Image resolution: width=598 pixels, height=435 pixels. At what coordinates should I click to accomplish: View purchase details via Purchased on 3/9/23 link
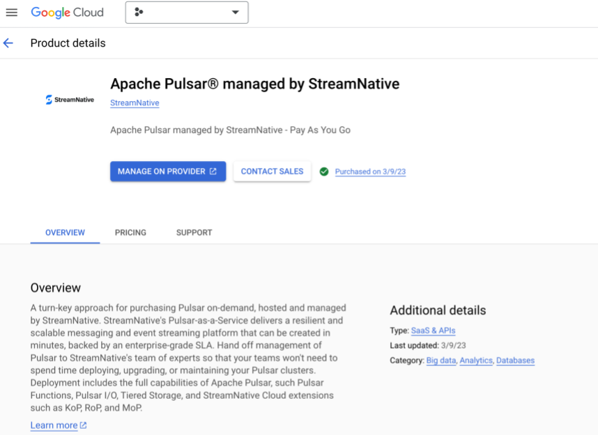click(370, 171)
